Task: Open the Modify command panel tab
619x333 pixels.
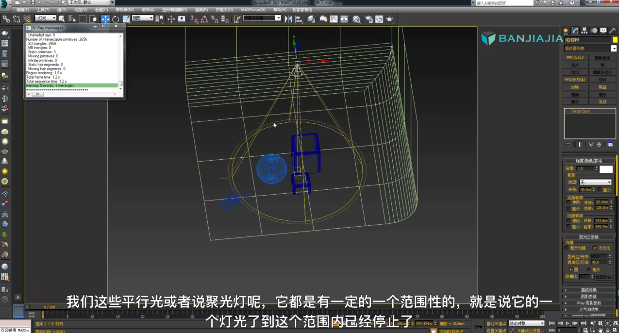Action: click(x=575, y=31)
